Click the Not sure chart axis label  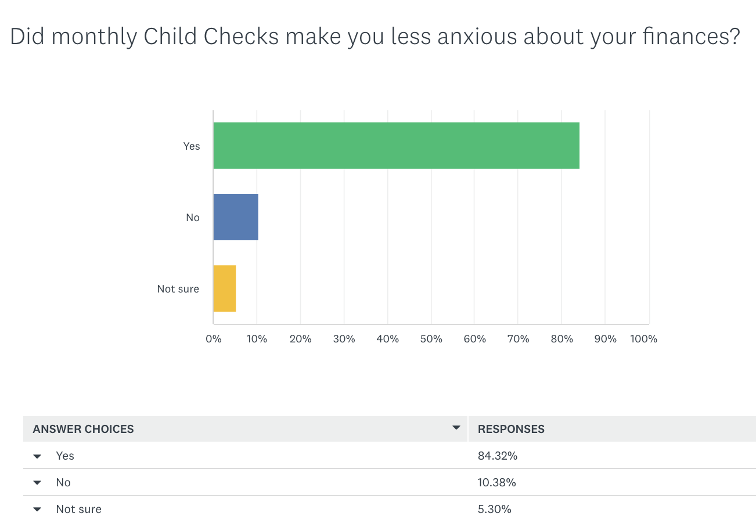(x=178, y=289)
